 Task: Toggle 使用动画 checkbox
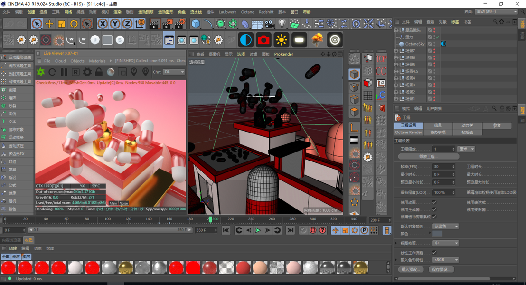point(434,202)
